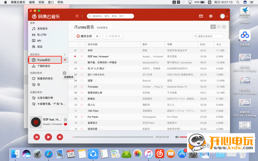Expand the 我的音乐 section arrow

64,54
